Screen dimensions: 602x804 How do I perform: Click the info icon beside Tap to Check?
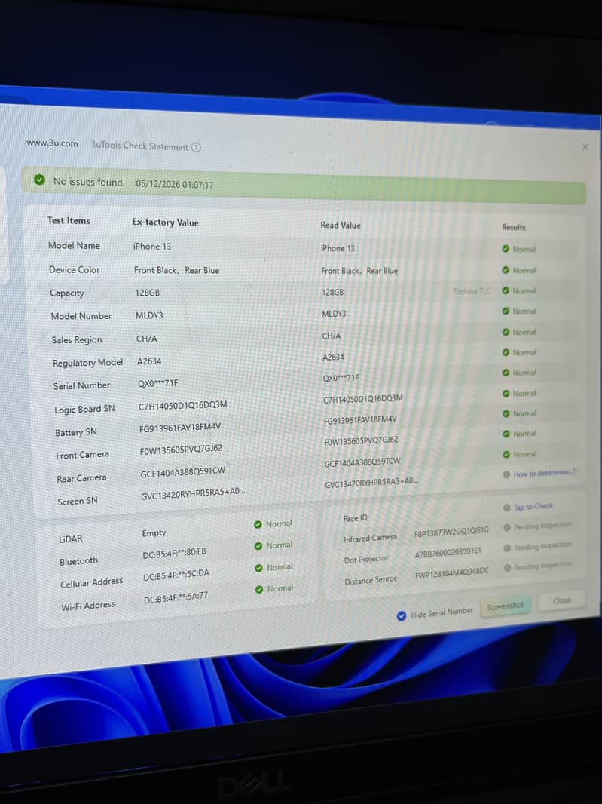point(506,507)
